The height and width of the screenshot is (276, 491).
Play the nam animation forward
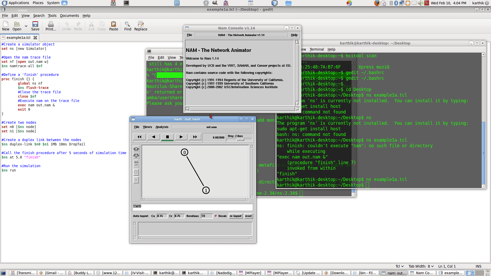(x=181, y=137)
